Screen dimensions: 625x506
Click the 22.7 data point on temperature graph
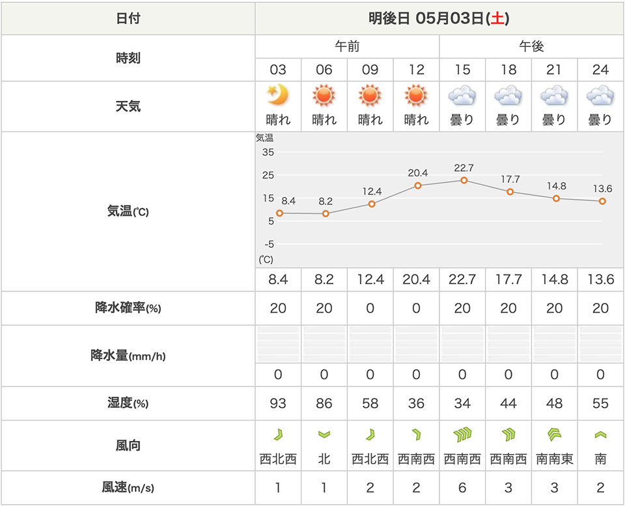point(464,180)
